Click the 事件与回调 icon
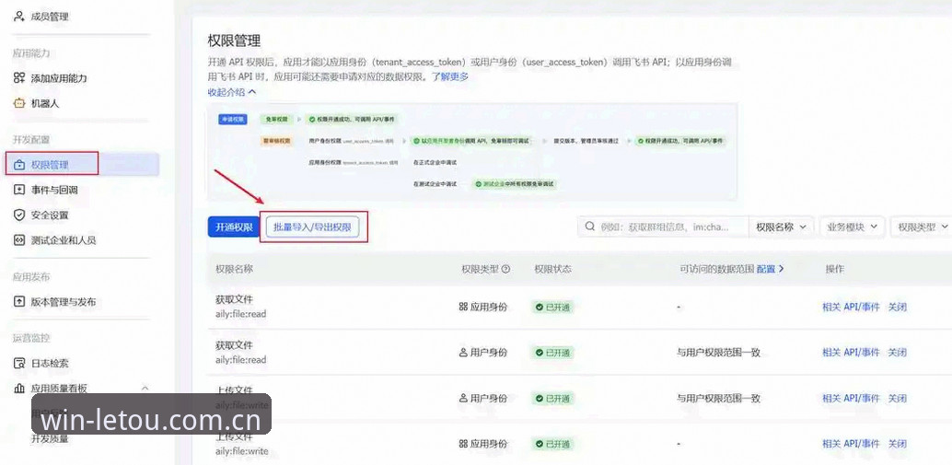 click(19, 190)
